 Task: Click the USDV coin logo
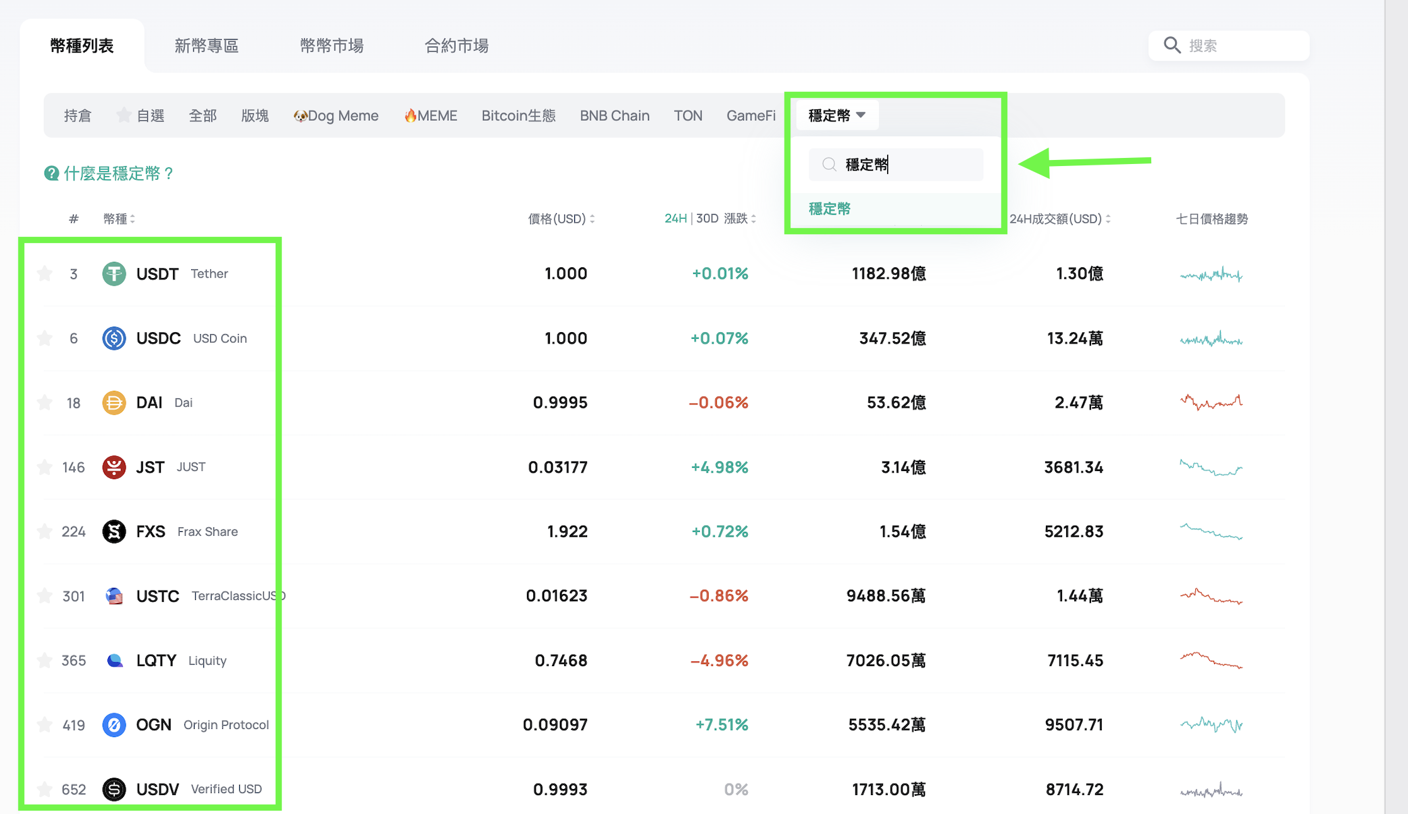point(114,789)
